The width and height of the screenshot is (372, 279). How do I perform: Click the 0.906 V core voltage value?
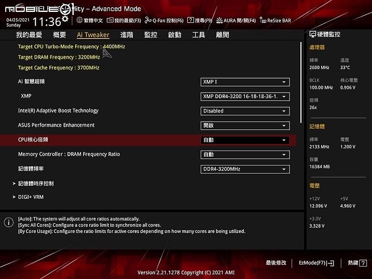tap(348, 88)
